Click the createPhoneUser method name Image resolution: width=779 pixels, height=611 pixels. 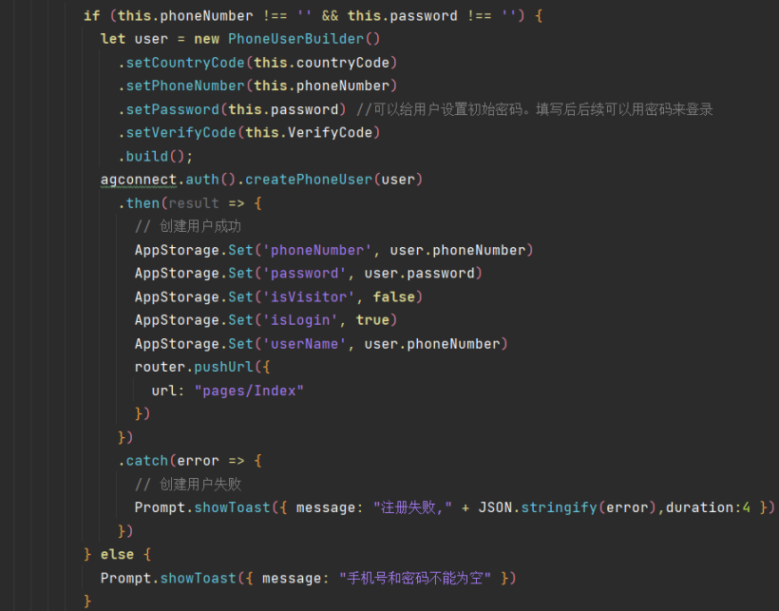click(308, 180)
